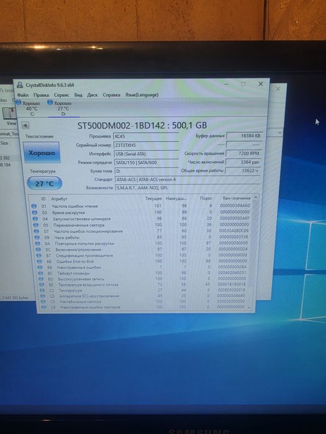Click the CrystalDiskInfo title bar app icon
Screen dimensions: 326x434
point(20,85)
